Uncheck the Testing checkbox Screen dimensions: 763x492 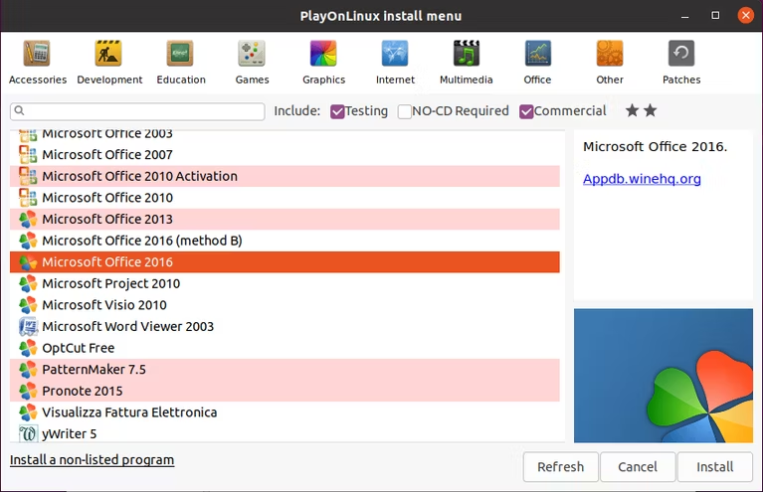click(x=338, y=111)
